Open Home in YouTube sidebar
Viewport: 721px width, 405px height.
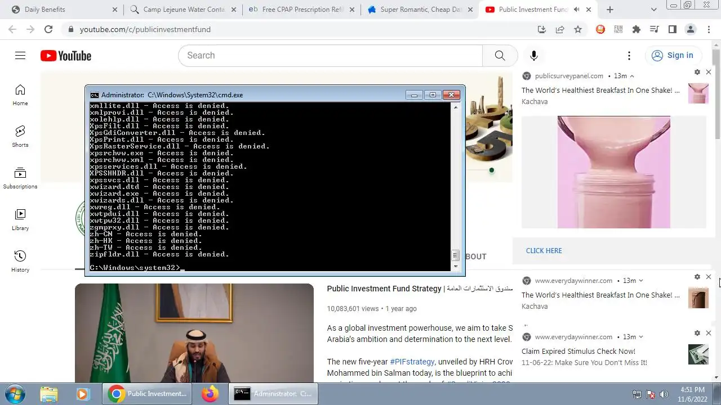(20, 95)
